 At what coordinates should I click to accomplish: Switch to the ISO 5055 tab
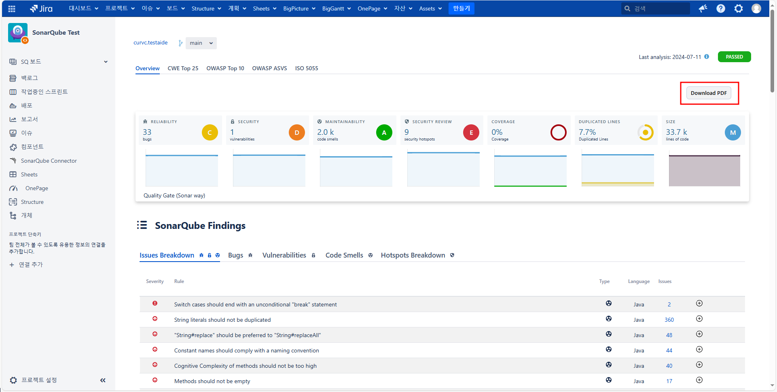(x=307, y=68)
